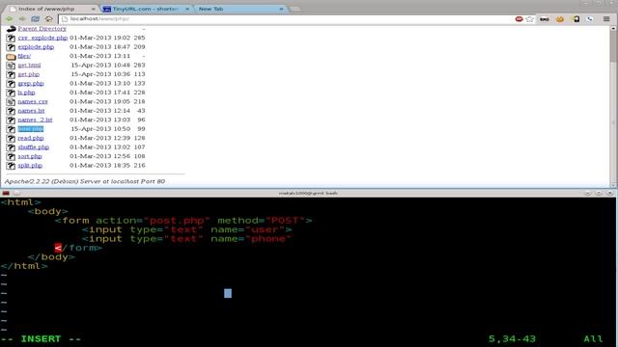
Task: Click the terminal window title bar
Action: point(307,193)
